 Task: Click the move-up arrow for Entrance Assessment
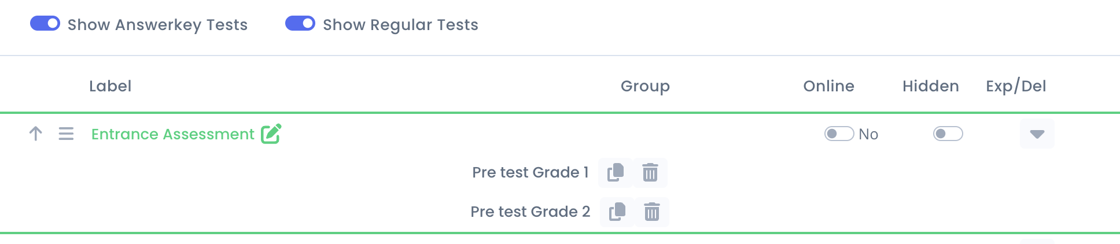[35, 134]
